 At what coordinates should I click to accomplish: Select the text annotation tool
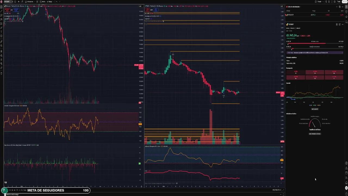(1, 32)
